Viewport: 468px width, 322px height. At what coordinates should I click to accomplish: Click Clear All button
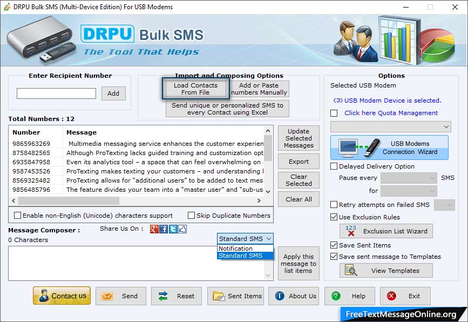(299, 199)
